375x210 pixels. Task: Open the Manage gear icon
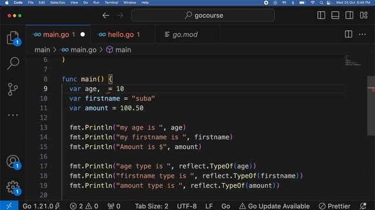13,187
